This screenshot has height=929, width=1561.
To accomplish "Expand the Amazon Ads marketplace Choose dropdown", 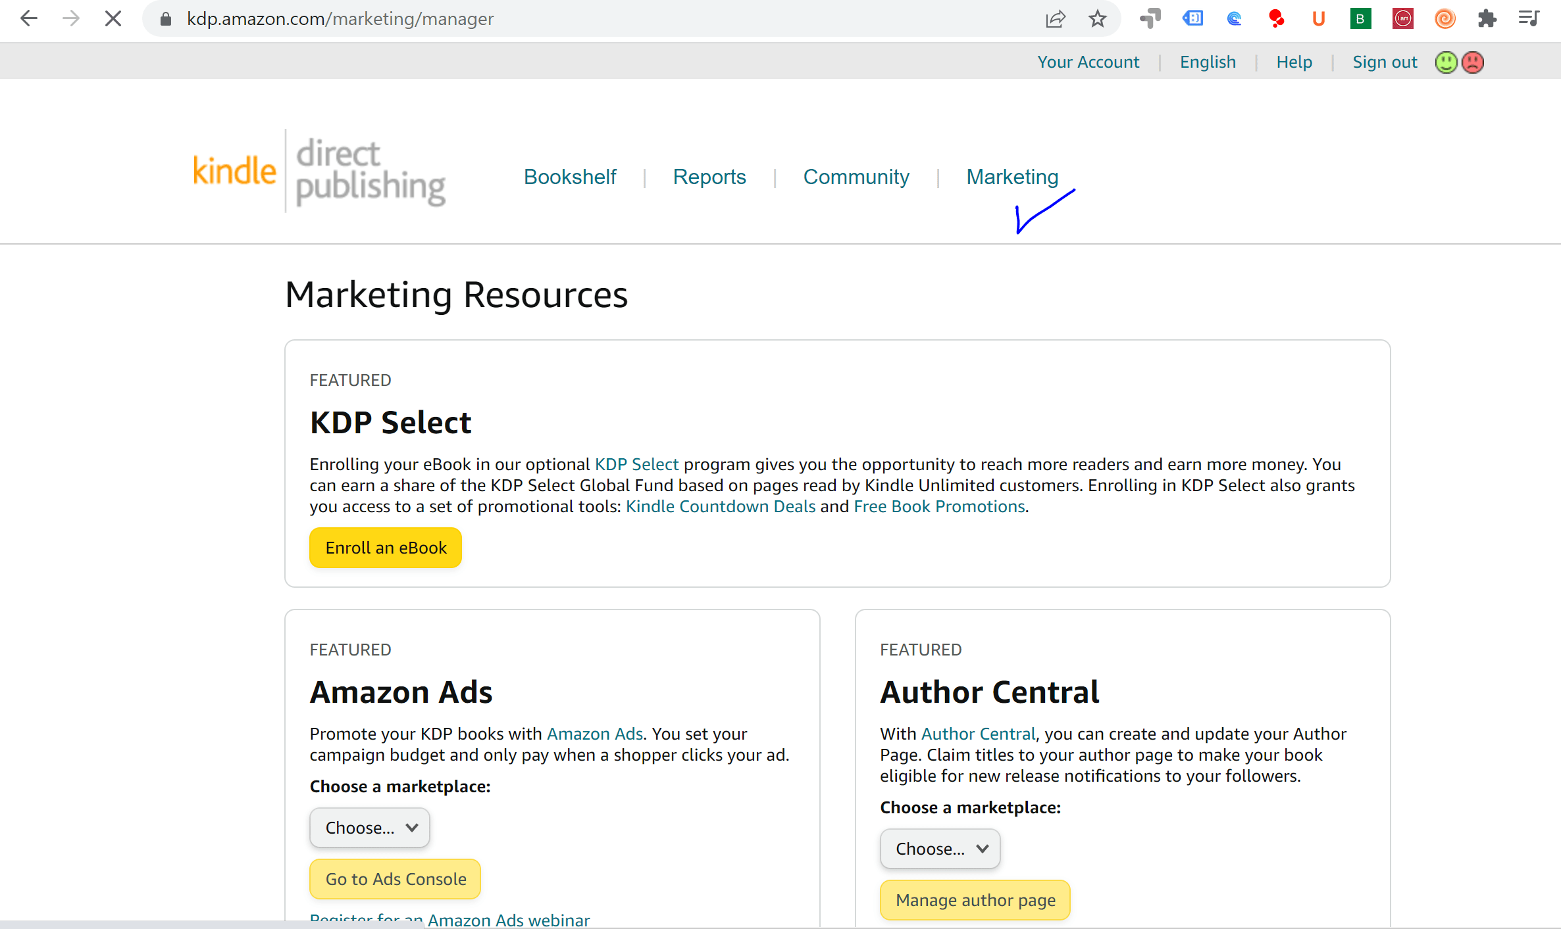I will (x=370, y=828).
